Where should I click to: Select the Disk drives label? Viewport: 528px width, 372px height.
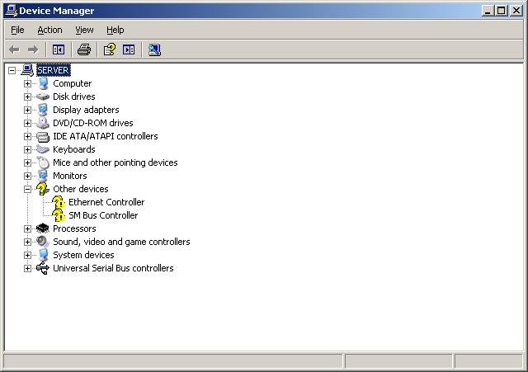coord(74,97)
